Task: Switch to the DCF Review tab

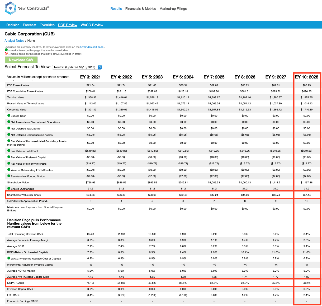Action: click(x=68, y=25)
